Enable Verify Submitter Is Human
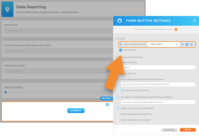Viewport: 199px width, 140px height. (x=118, y=120)
